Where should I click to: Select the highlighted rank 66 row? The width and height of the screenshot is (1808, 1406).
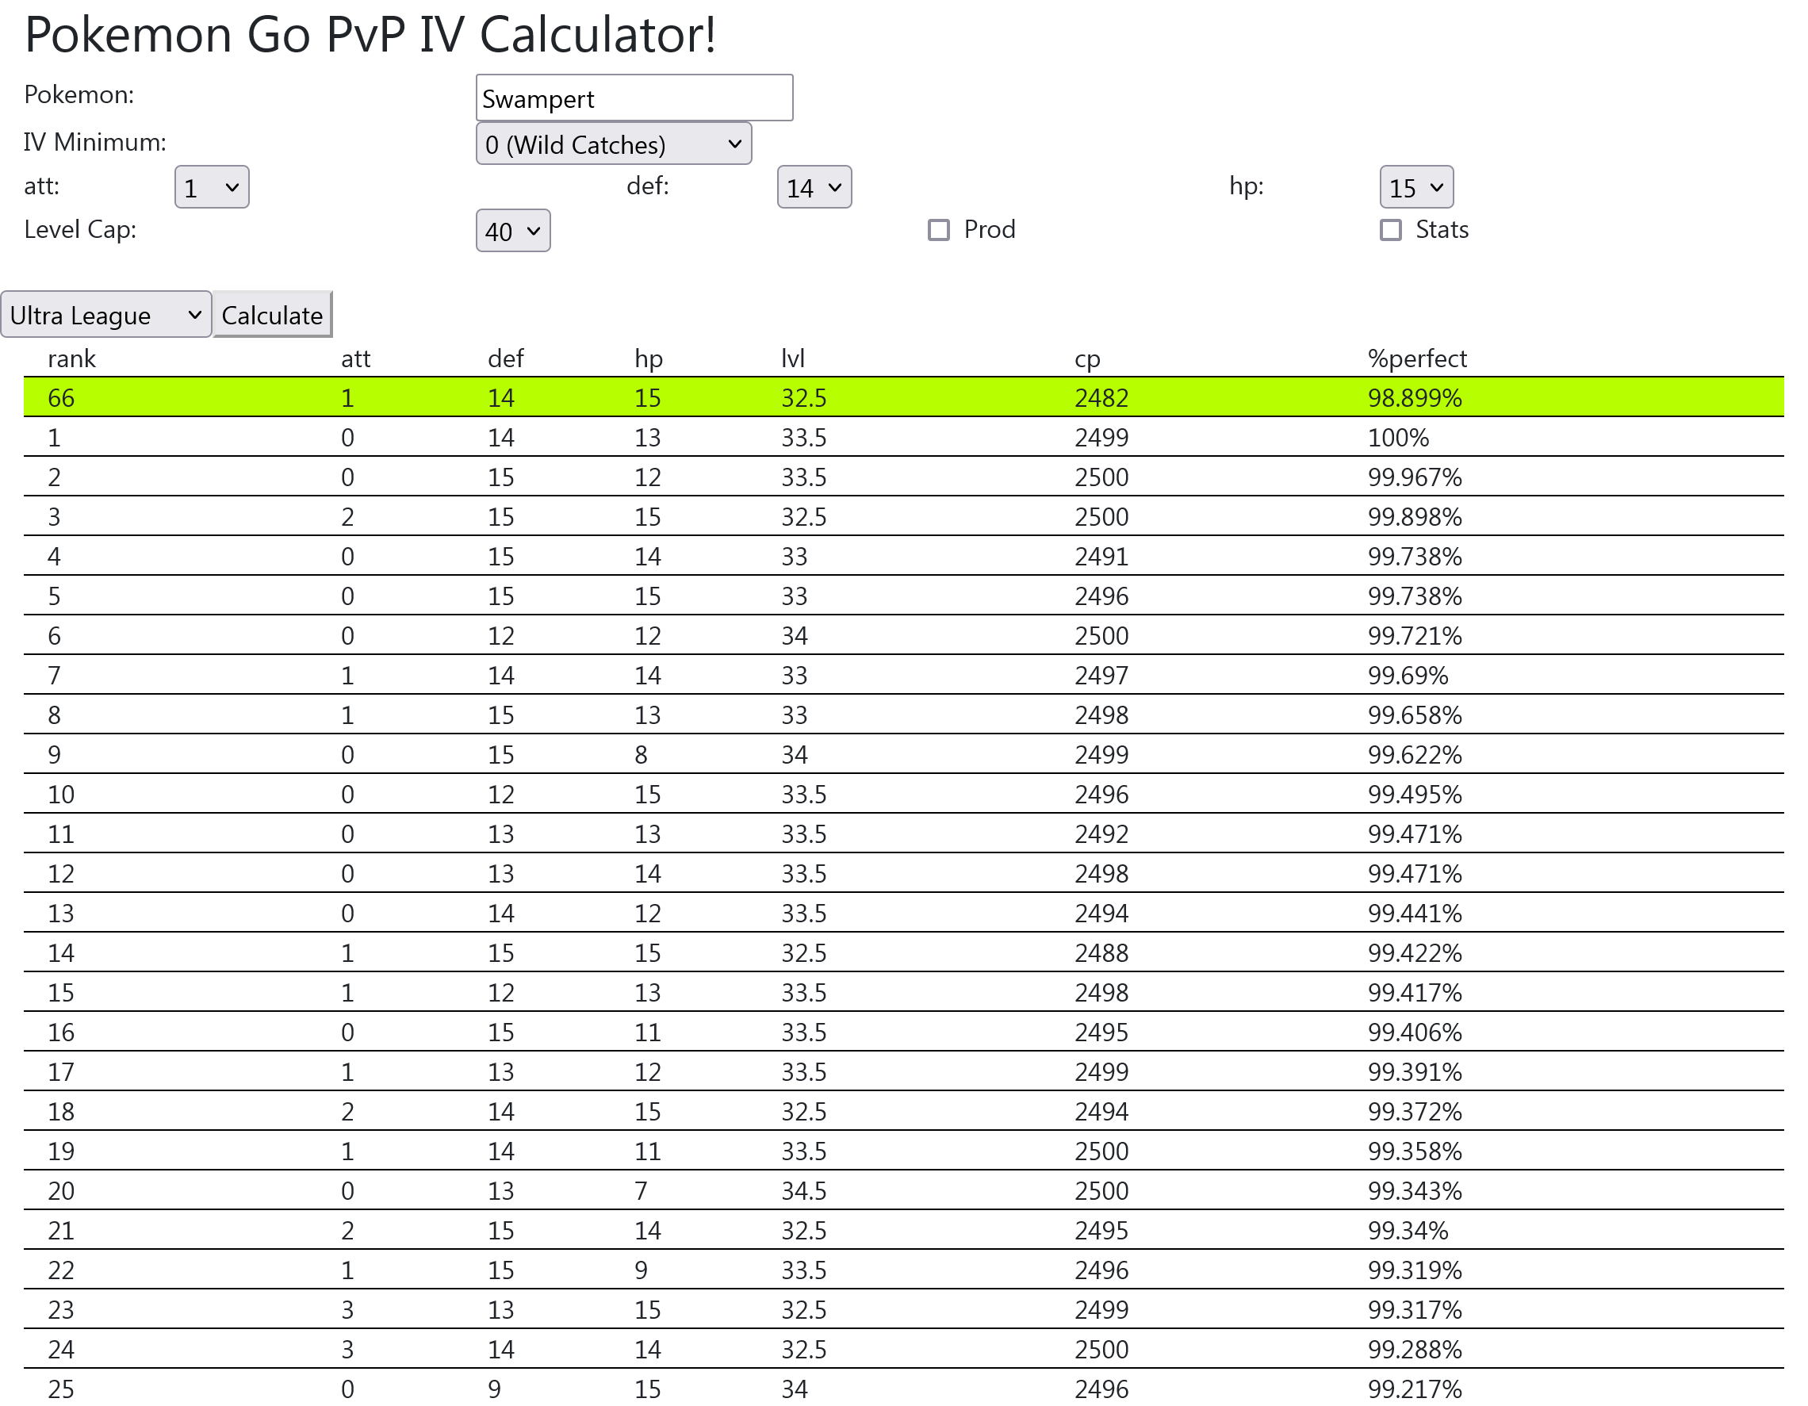903,397
